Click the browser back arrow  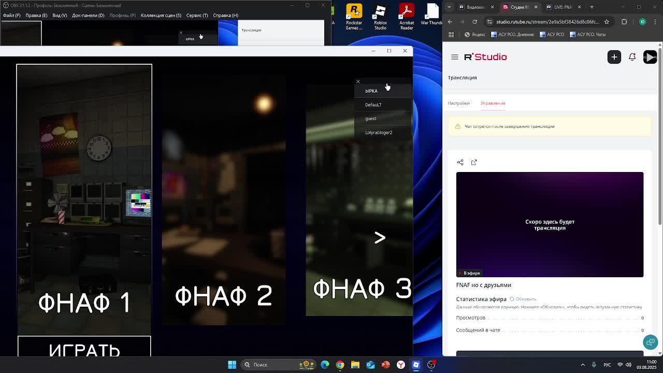450,22
